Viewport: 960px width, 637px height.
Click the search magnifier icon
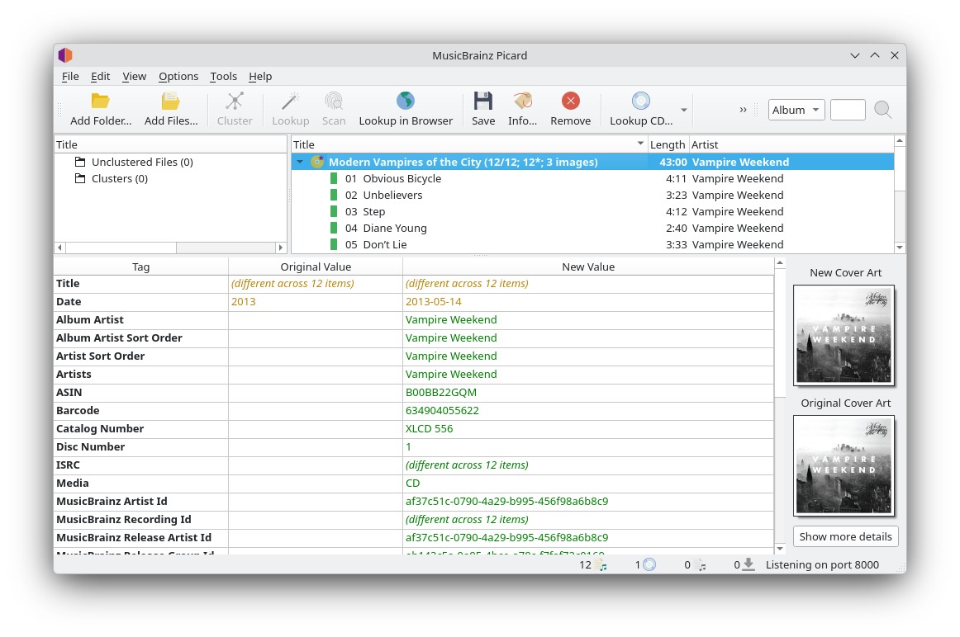pos(883,110)
